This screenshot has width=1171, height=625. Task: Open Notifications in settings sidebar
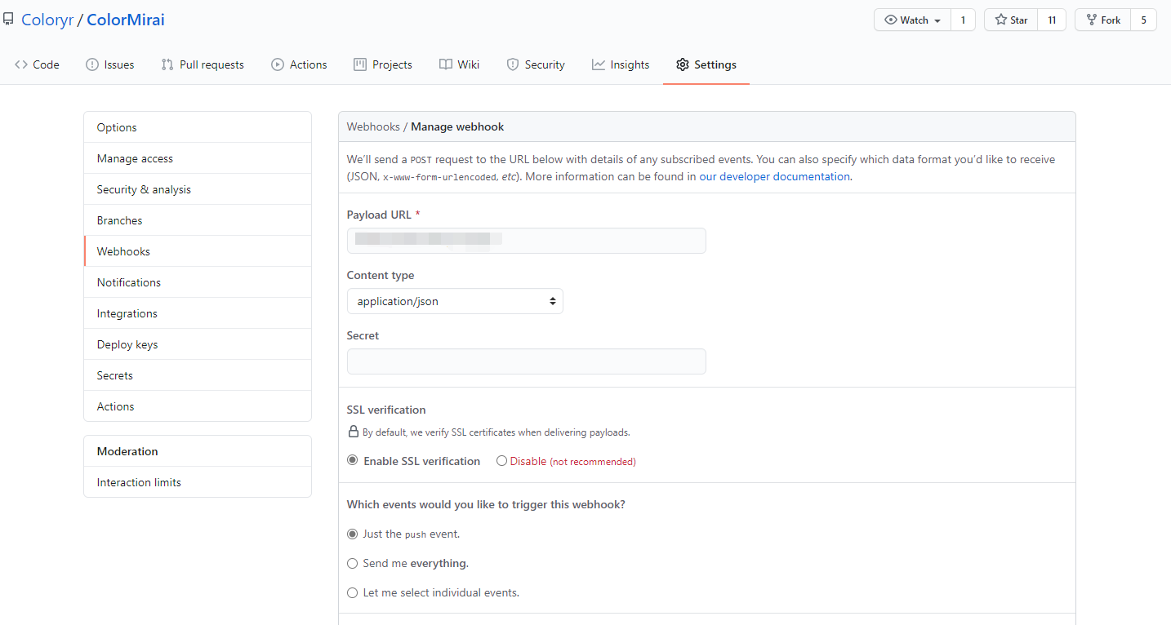[198, 282]
